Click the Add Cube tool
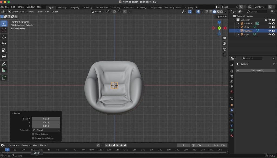The image size is (277, 158). 4,78
